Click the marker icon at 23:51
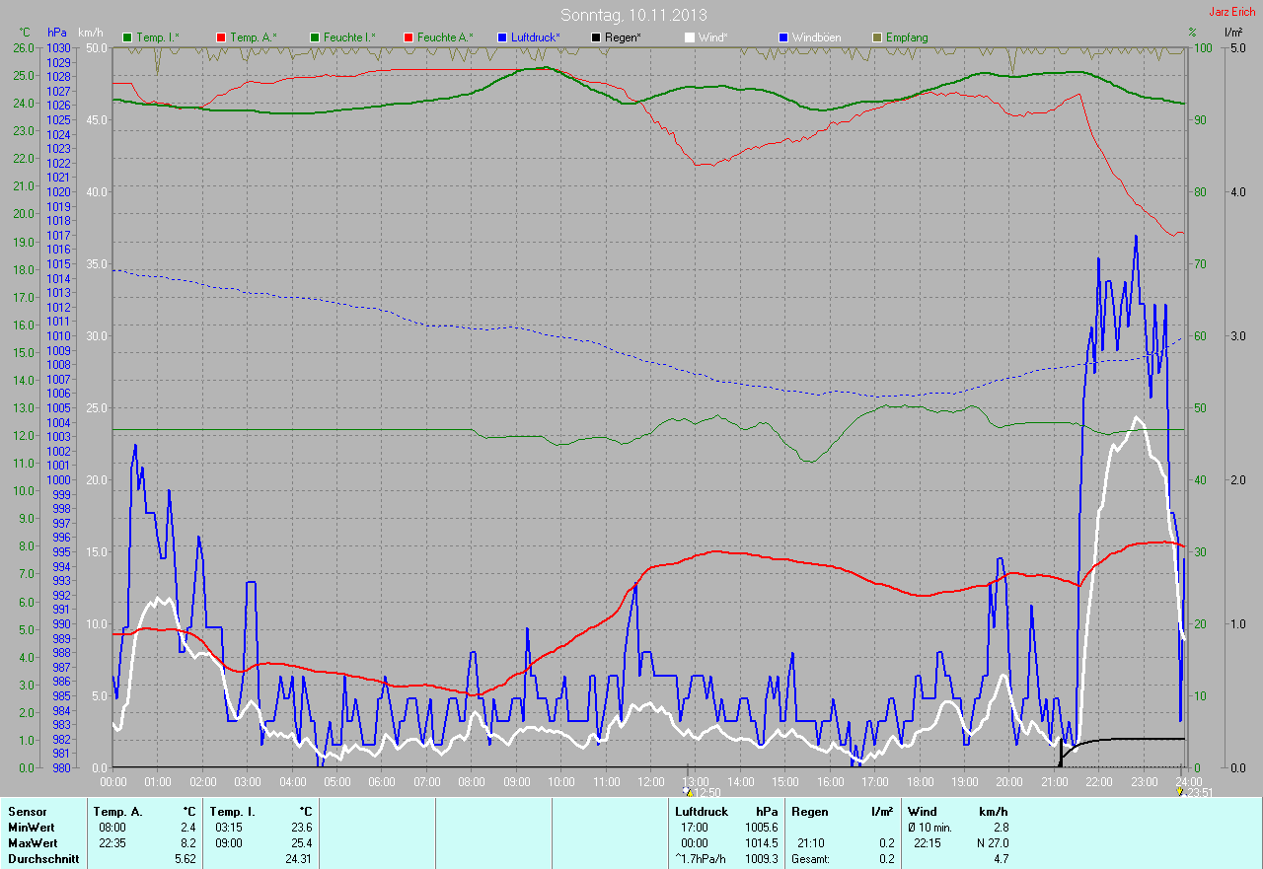The width and height of the screenshot is (1263, 869). 1183,791
